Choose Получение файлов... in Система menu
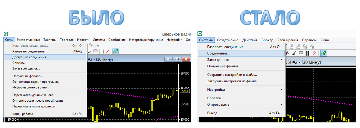360x128 pixels. (x=241, y=66)
